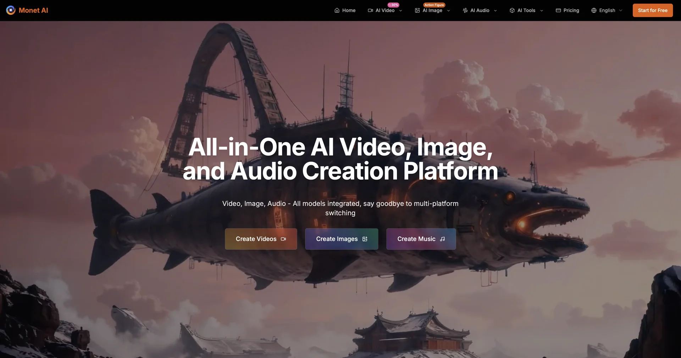Click the language globe icon
The width and height of the screenshot is (681, 358).
pos(594,10)
